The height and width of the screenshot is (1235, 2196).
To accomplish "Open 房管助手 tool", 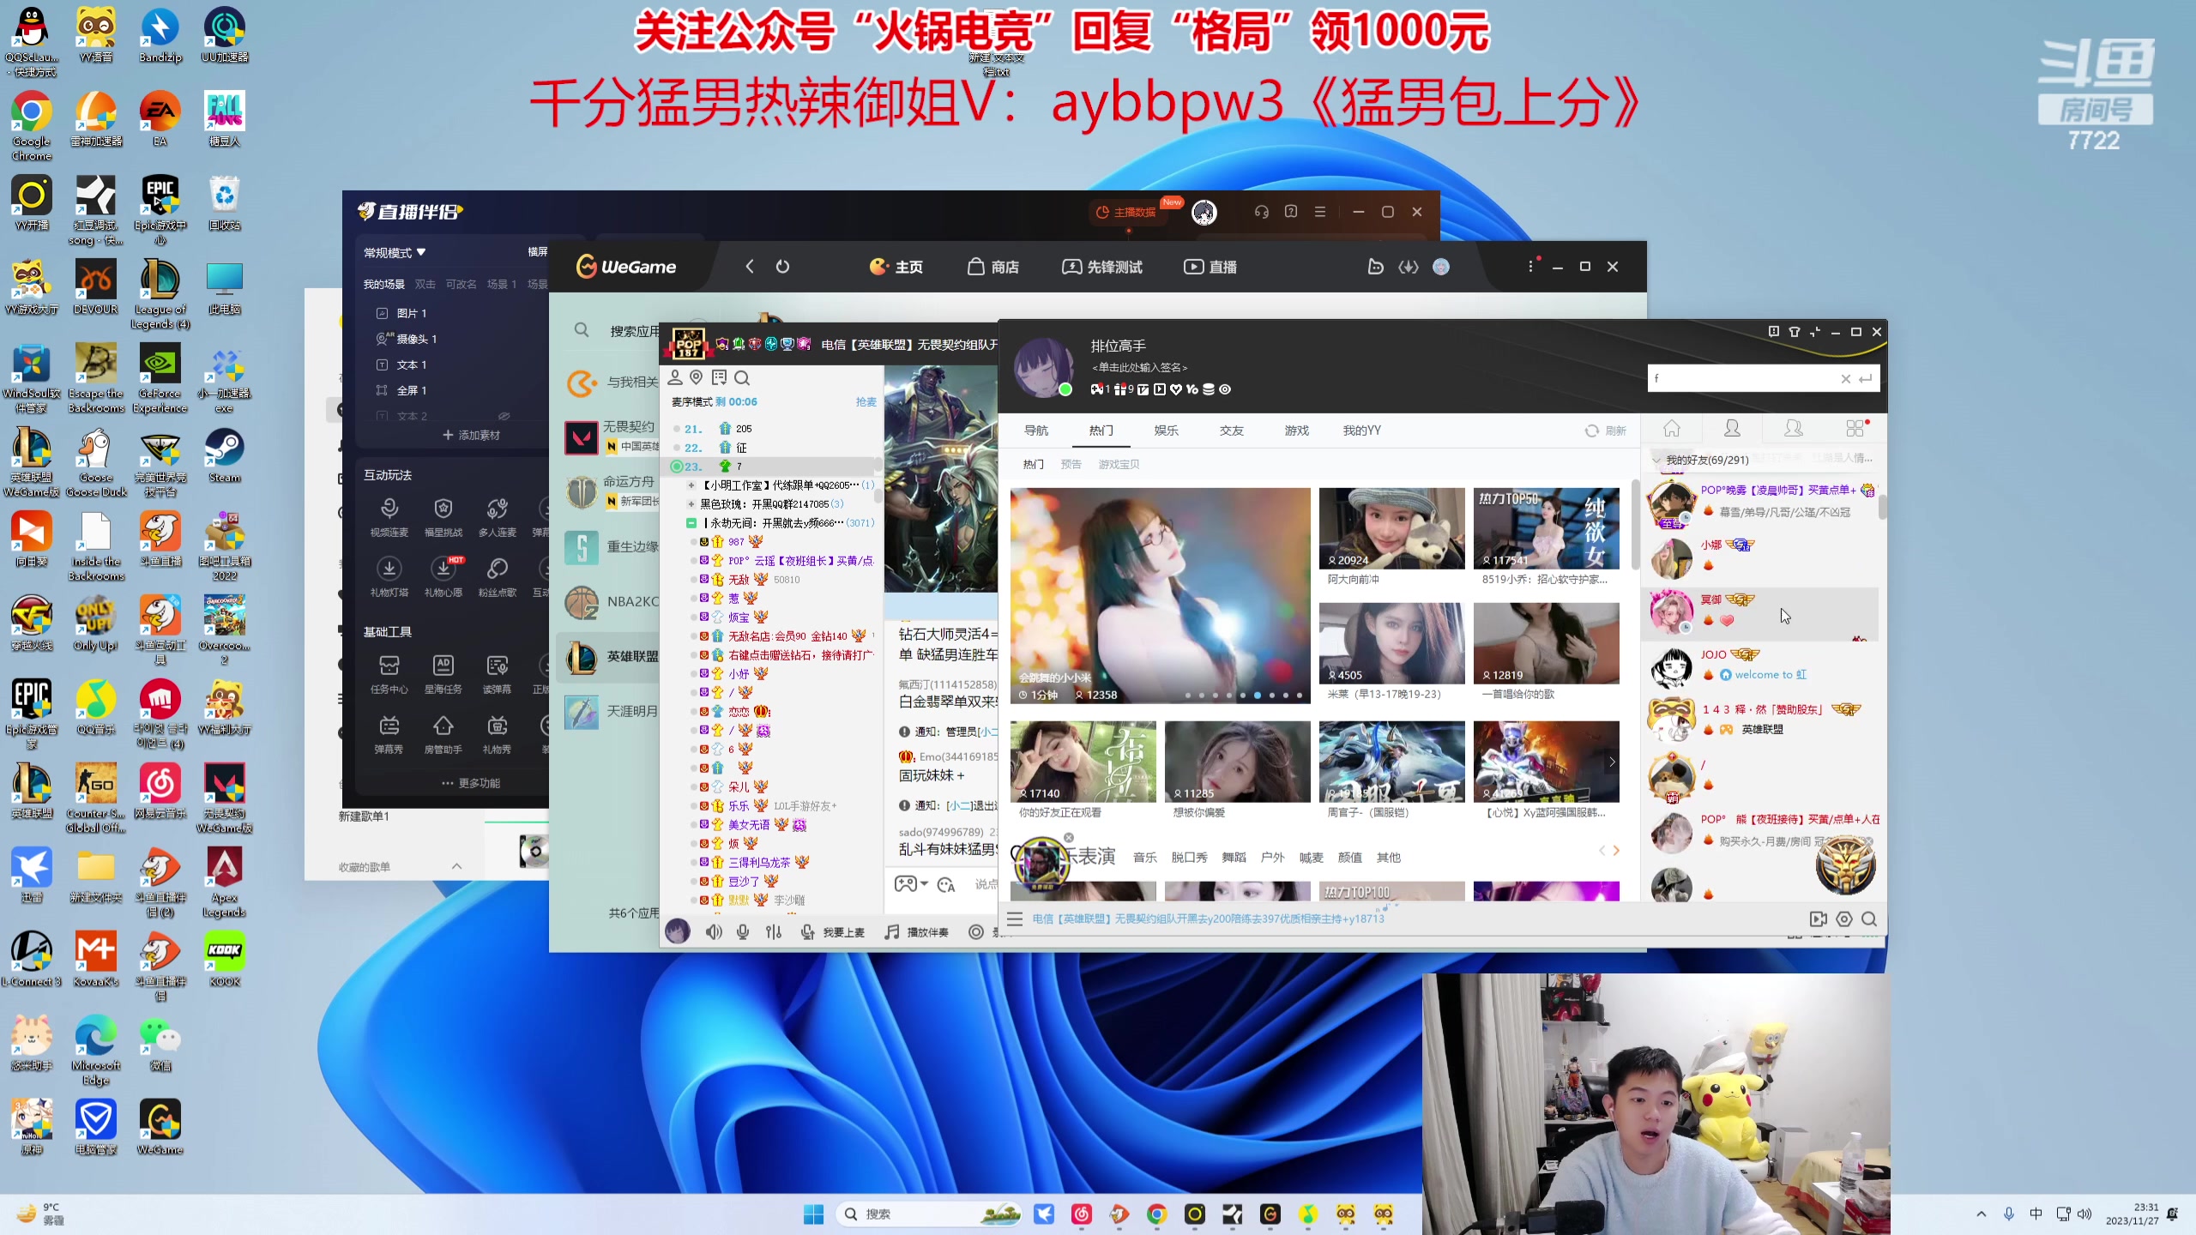I will 443,735.
